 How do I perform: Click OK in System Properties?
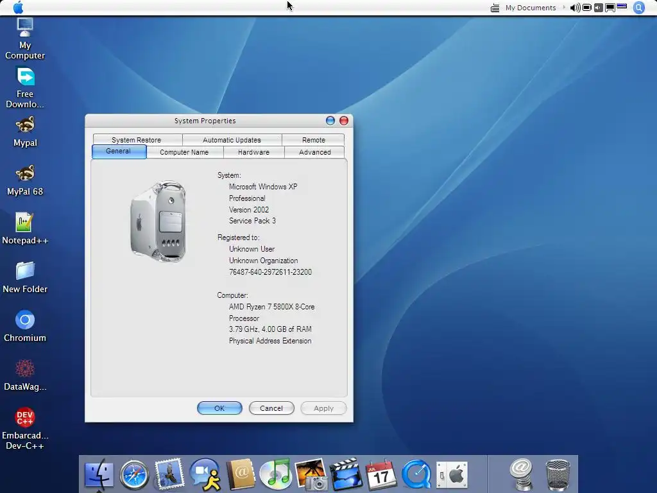point(219,408)
